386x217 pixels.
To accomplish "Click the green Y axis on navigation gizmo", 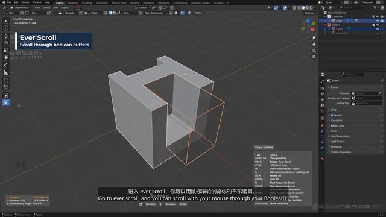I will tap(313, 24).
